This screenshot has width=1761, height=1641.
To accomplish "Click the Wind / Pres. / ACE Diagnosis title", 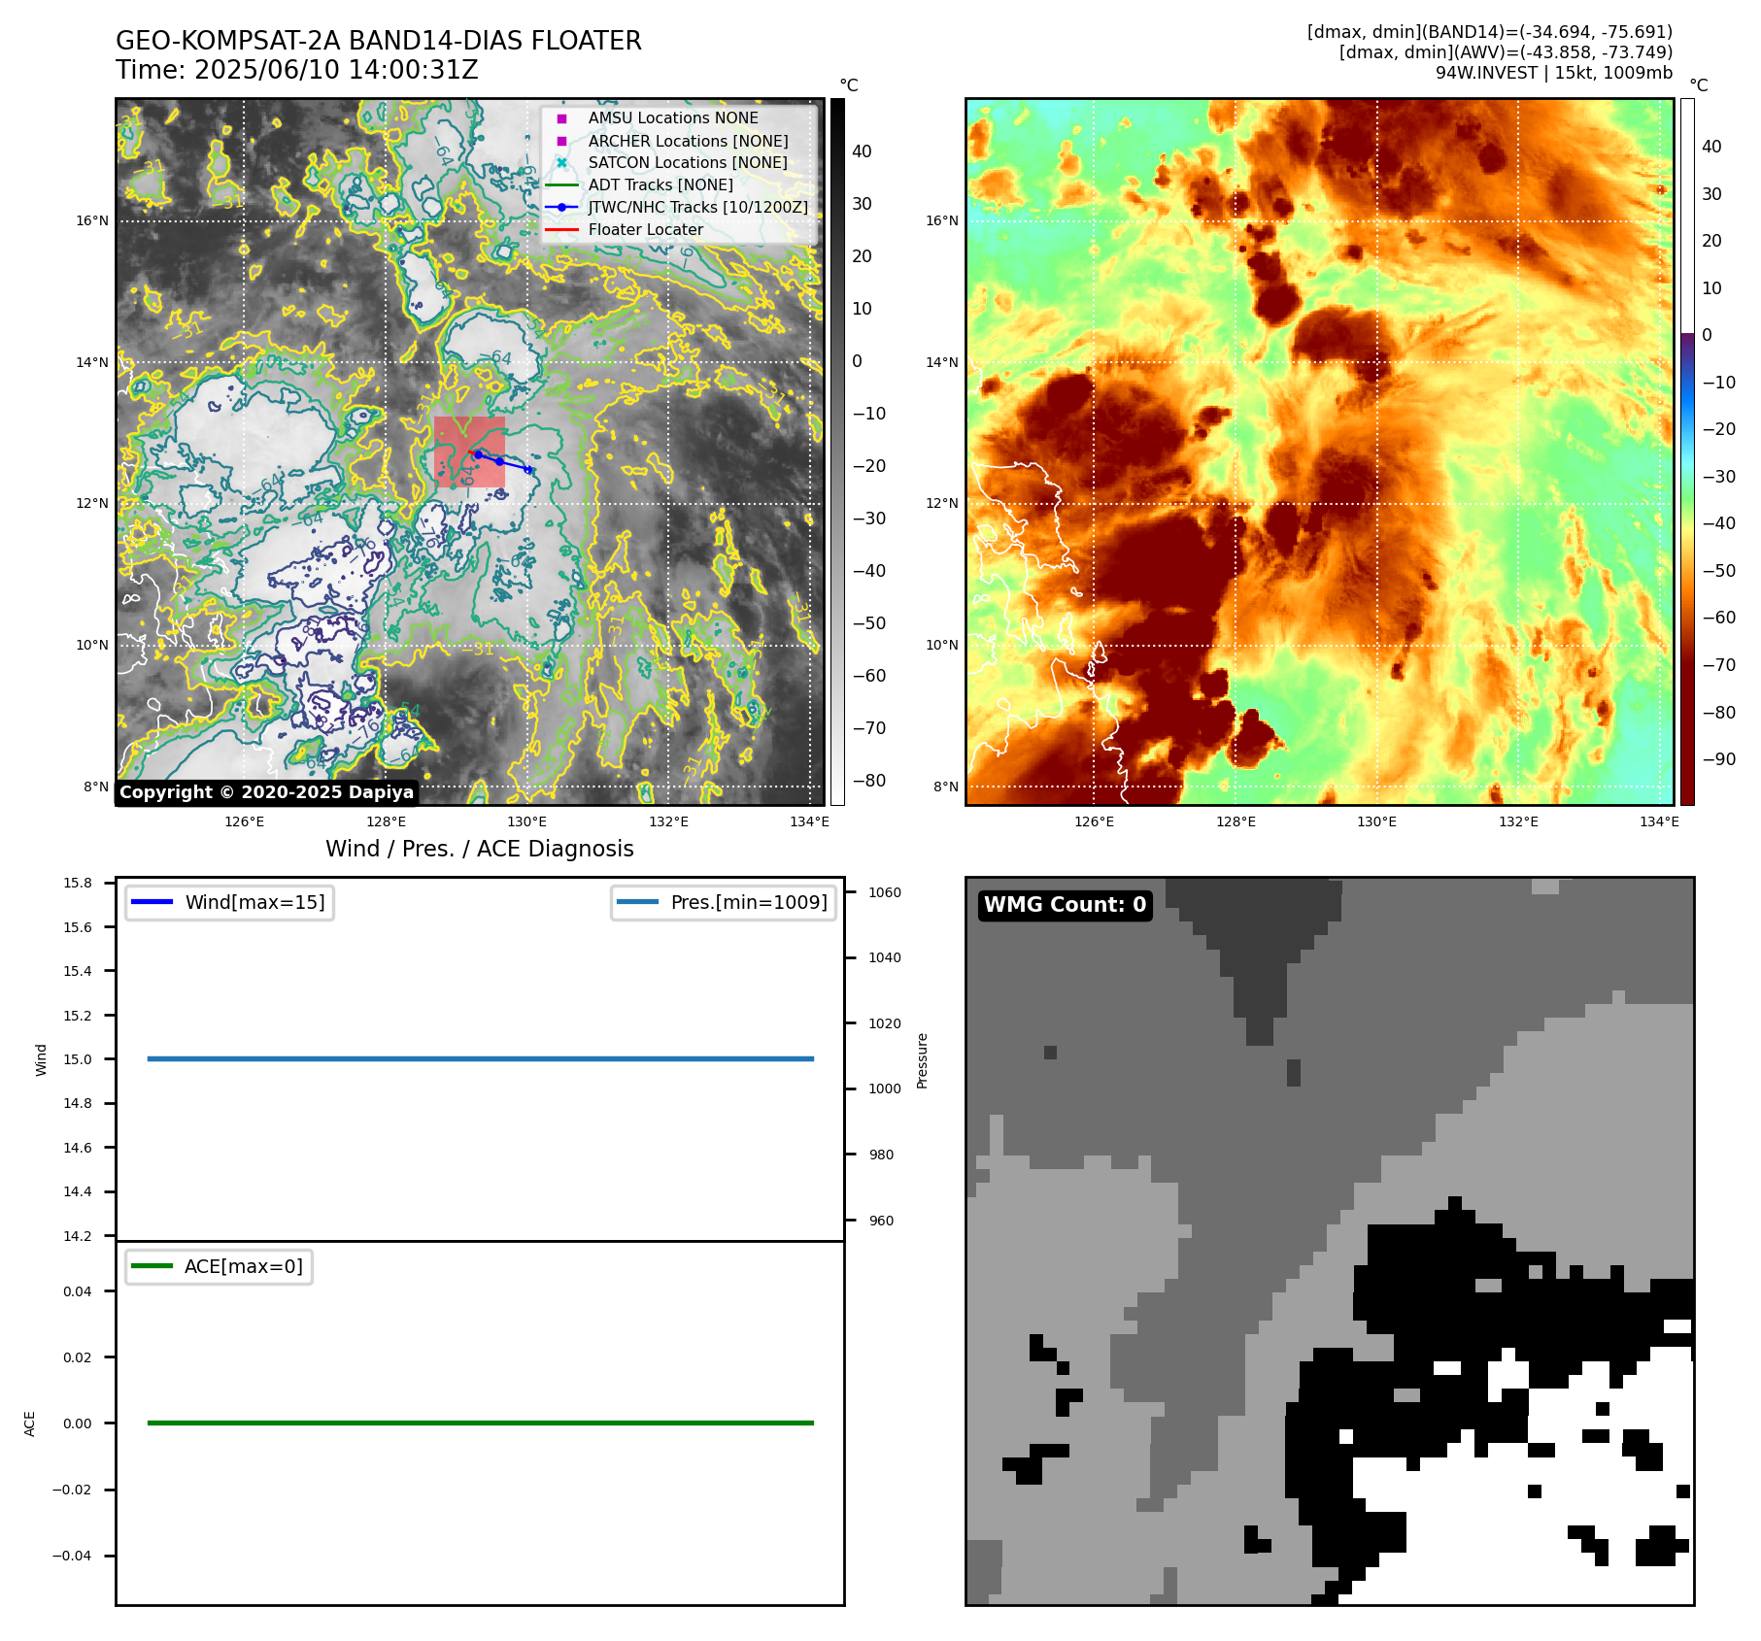I will 480,849.
